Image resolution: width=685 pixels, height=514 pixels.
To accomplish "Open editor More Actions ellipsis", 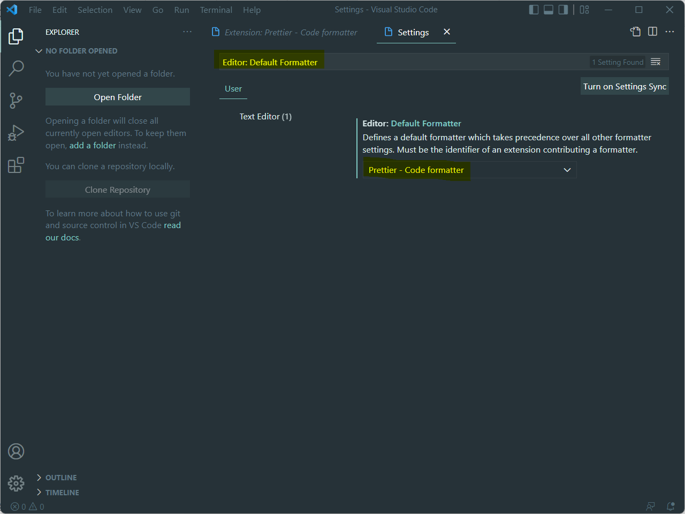I will coord(669,32).
